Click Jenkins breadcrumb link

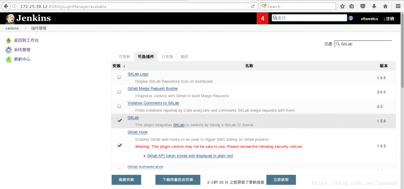coord(12,28)
